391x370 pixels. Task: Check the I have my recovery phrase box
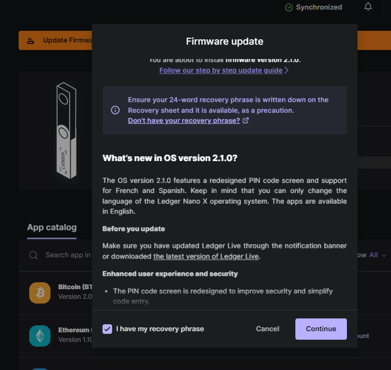[107, 329]
